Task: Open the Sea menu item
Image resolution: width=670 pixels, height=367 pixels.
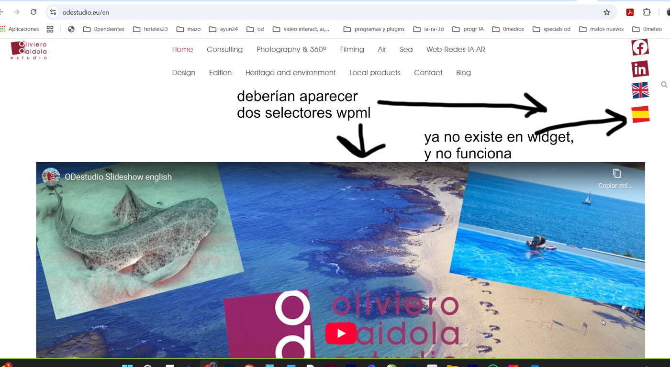Action: pyautogui.click(x=406, y=49)
